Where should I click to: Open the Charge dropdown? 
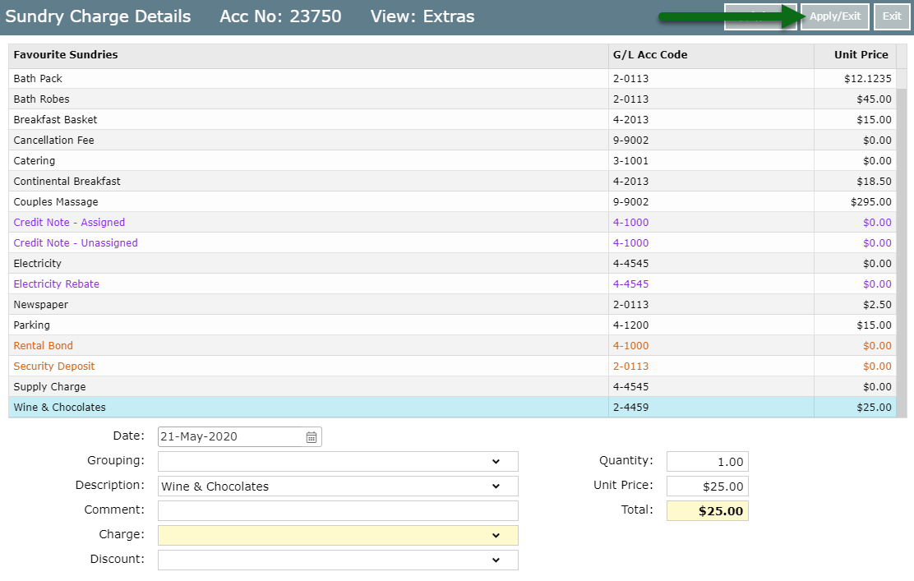(338, 536)
